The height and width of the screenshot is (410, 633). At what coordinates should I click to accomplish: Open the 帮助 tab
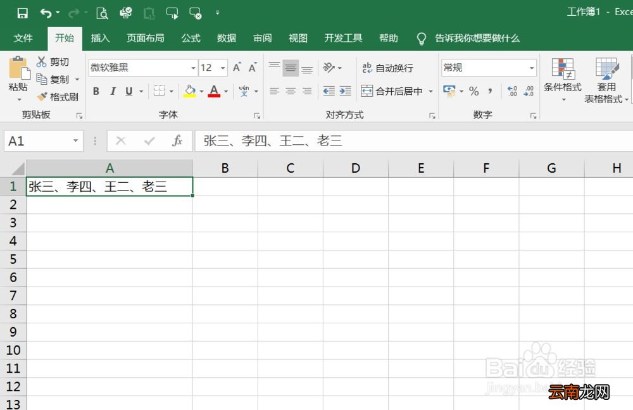click(x=389, y=39)
